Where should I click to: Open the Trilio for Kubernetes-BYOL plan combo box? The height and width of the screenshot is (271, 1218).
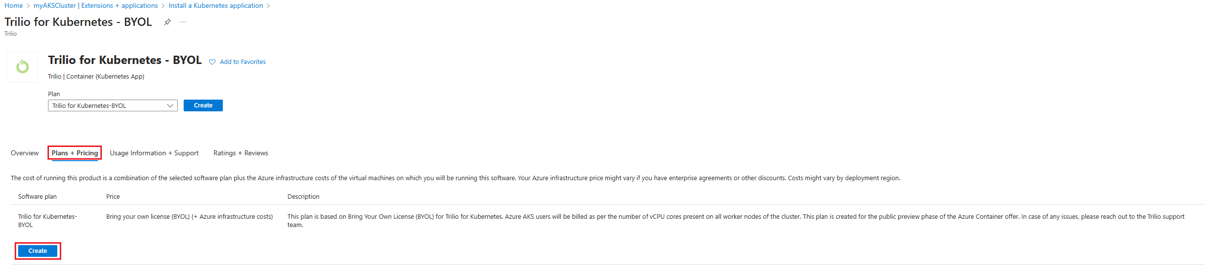tap(113, 105)
